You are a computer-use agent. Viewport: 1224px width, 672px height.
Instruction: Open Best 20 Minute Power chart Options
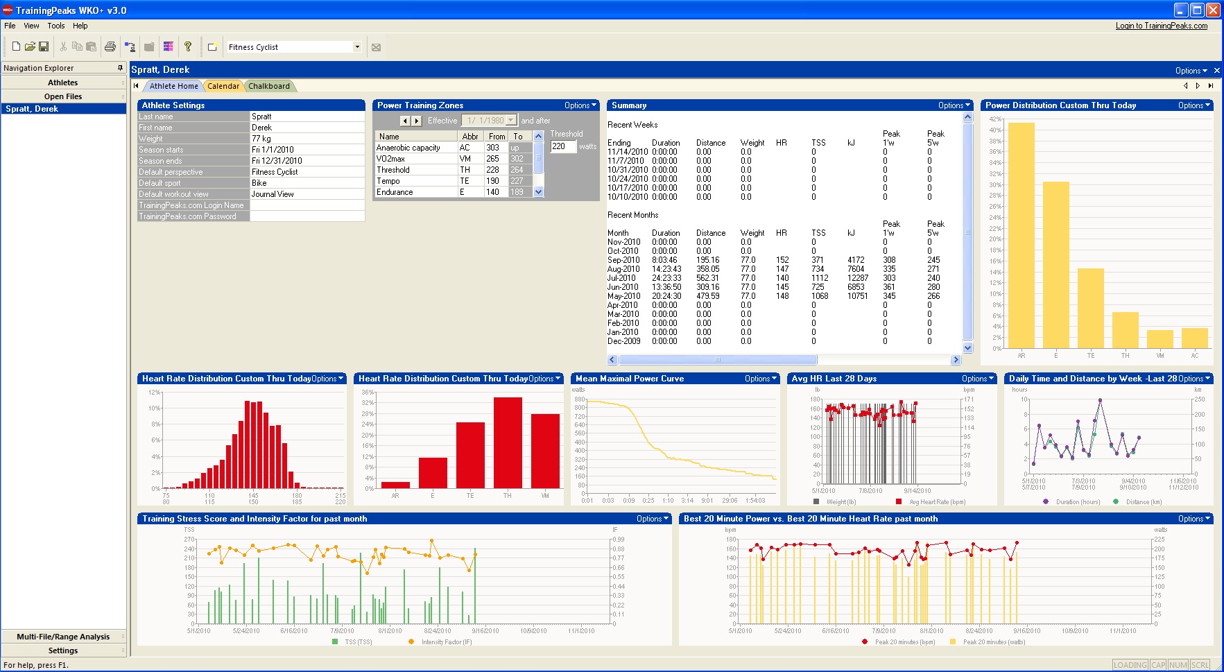pyautogui.click(x=1194, y=519)
